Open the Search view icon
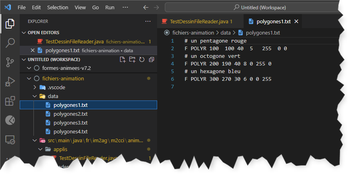Image resolution: width=351 pixels, height=176 pixels. (x=10, y=43)
